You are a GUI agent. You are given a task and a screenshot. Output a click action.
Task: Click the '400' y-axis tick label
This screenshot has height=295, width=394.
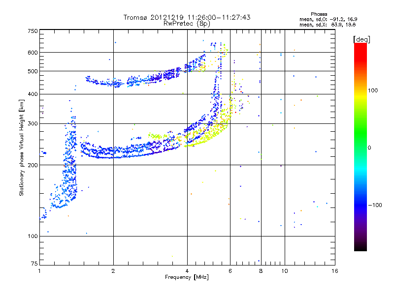33,94
